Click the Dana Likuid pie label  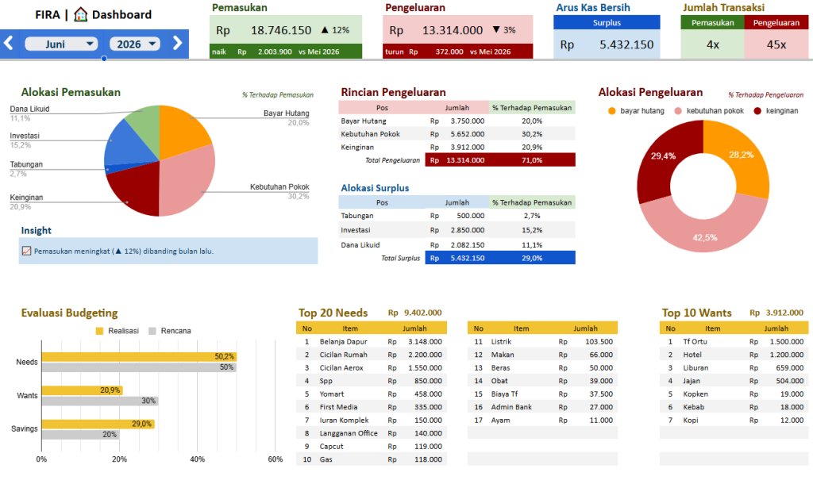(x=29, y=109)
